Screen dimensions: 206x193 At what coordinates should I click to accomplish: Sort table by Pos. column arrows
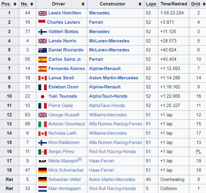[15, 4]
